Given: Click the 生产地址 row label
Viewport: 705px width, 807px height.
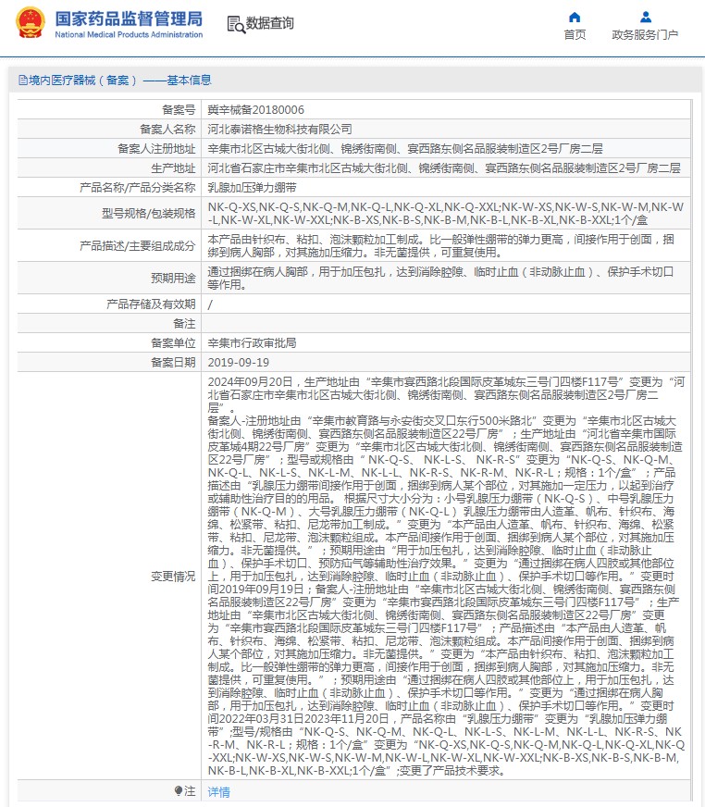Looking at the screenshot, I should 173,168.
